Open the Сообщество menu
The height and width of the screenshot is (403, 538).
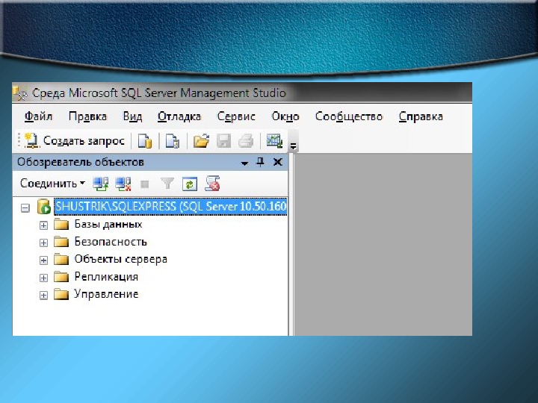349,116
